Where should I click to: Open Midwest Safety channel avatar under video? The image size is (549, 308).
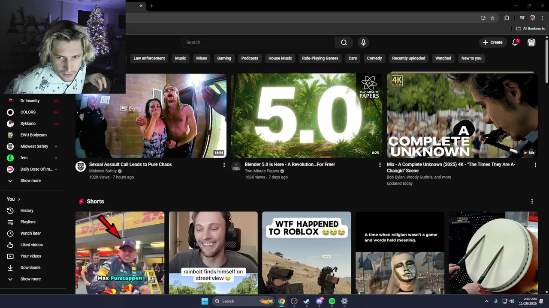pos(81,166)
